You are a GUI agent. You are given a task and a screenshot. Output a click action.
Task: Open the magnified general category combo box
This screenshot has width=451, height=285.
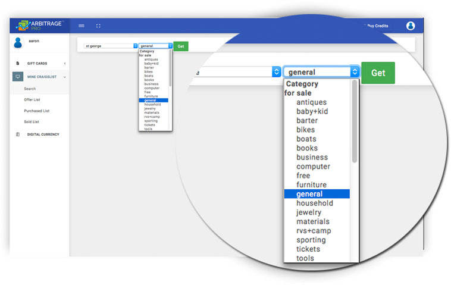click(x=321, y=72)
